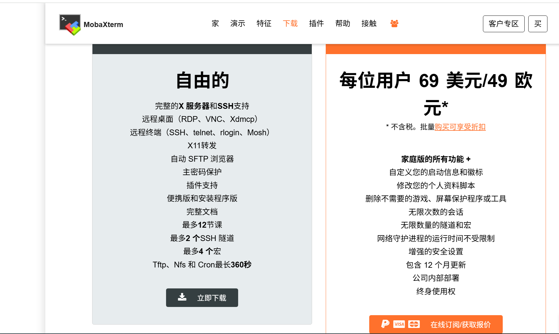Viewport: 559px width, 334px height.
Task: Open the 演示 menu item
Action: [x=238, y=23]
